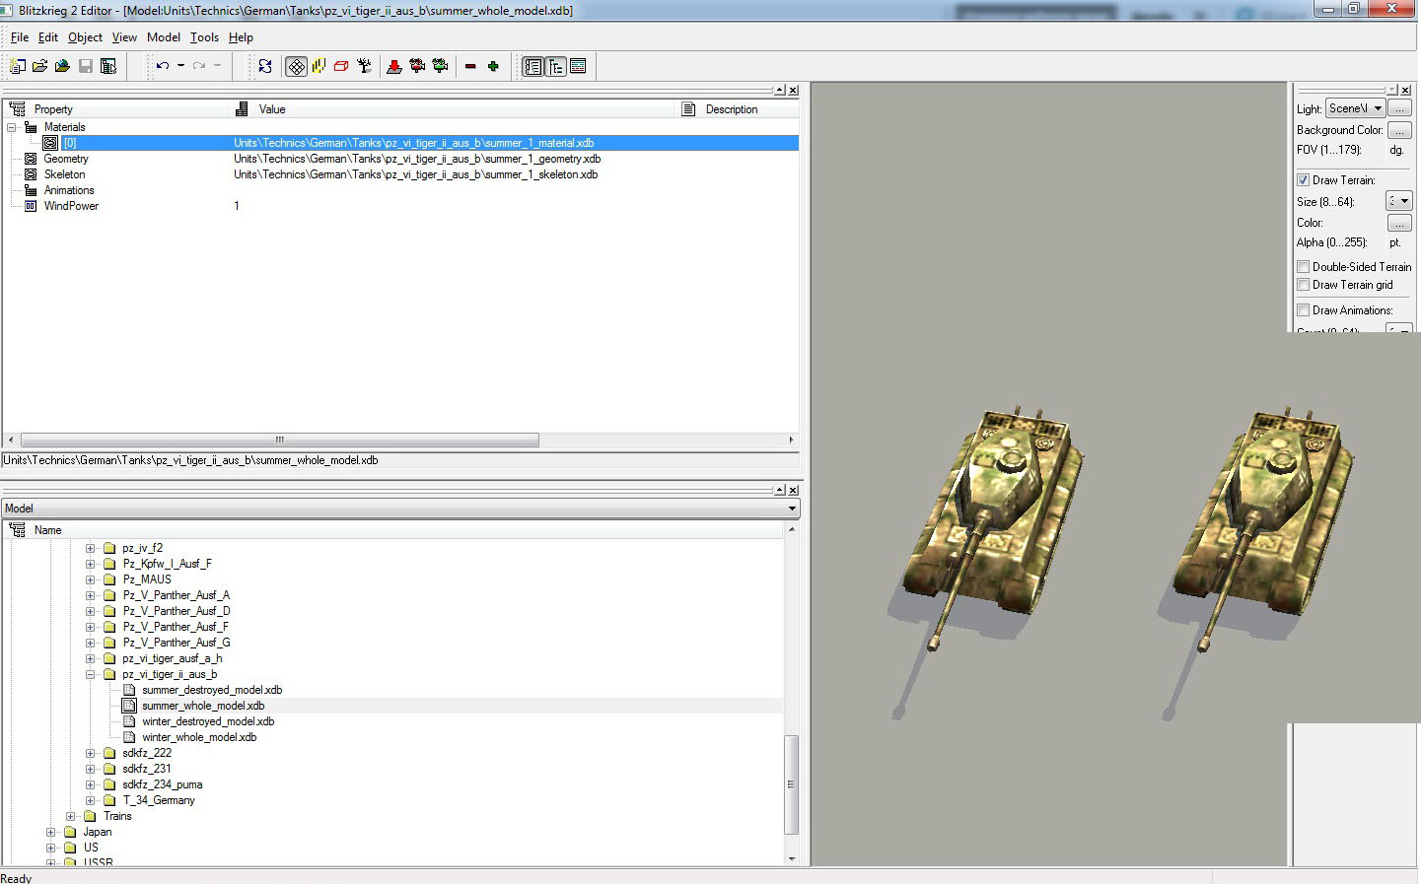Open the Tools menu
This screenshot has height=884, width=1421.
click(x=204, y=37)
